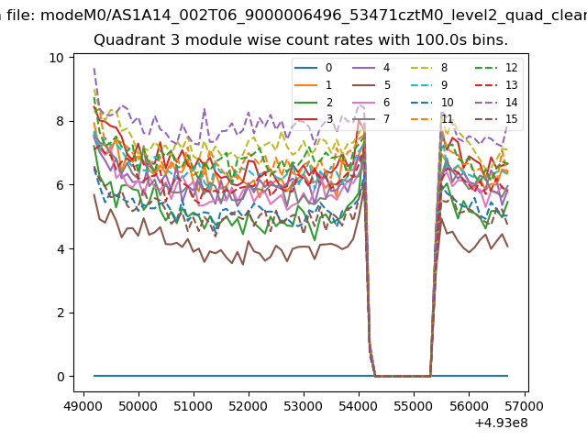The height and width of the screenshot is (440, 587).
Task: Click the y-axis tick label 4
Action: point(61,249)
